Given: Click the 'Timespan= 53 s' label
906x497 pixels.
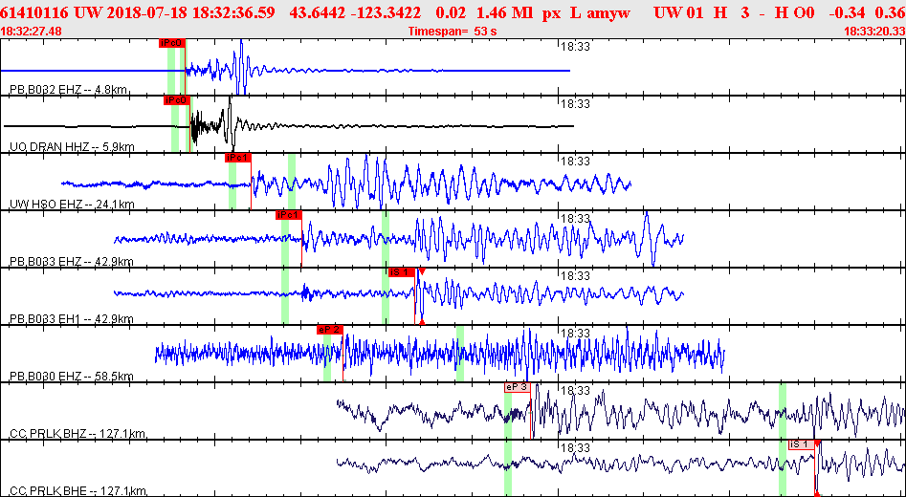Looking at the screenshot, I should coord(453,32).
